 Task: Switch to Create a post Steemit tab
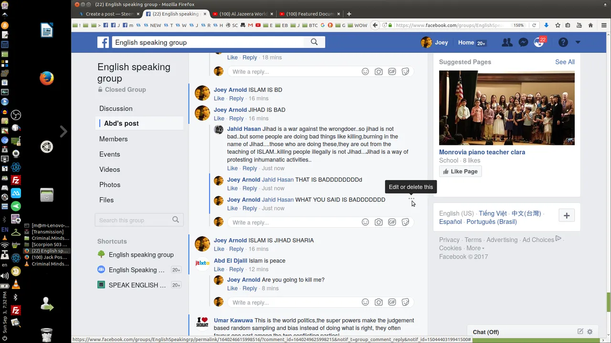109,14
